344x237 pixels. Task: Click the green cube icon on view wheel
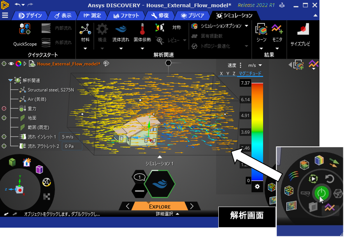tap(12, 162)
